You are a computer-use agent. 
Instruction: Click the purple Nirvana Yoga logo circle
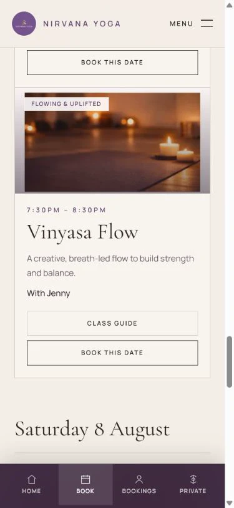(x=24, y=23)
